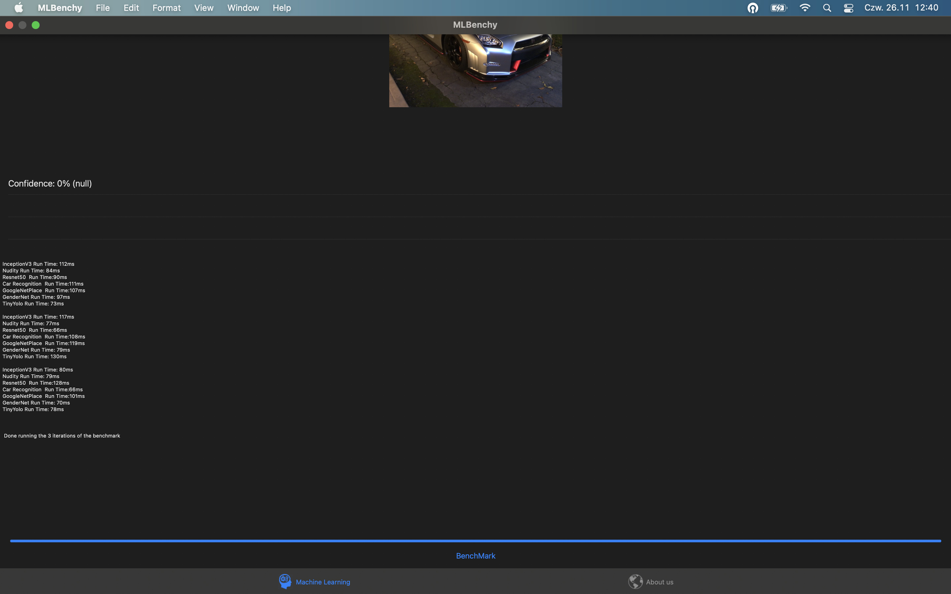This screenshot has height=594, width=951.
Task: Switch to the About us tab
Action: coord(651,581)
